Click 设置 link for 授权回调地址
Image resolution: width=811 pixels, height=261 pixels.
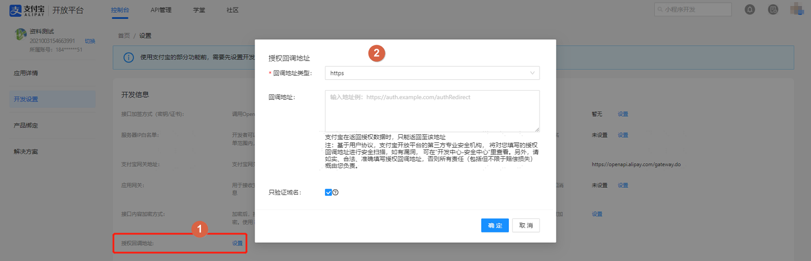(x=237, y=243)
